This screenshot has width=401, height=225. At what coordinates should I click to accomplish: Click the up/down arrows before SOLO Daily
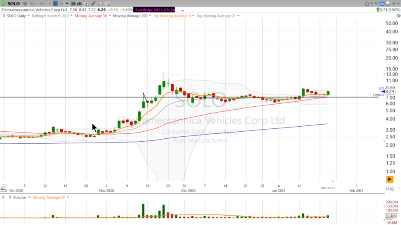(4, 16)
